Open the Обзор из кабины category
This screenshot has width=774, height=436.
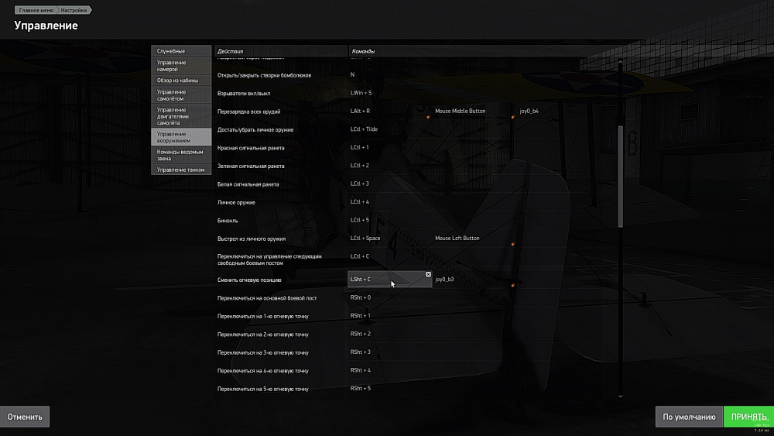pos(181,81)
